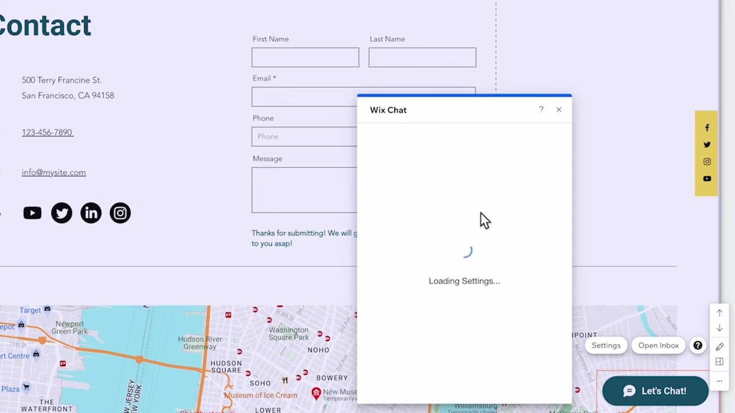Open the YouTube icon in contact section

coord(32,213)
